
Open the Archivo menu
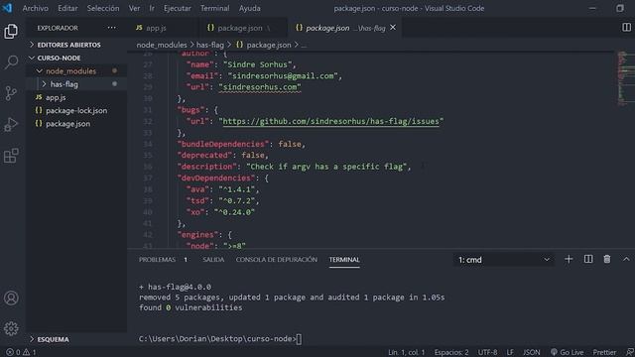coord(36,8)
